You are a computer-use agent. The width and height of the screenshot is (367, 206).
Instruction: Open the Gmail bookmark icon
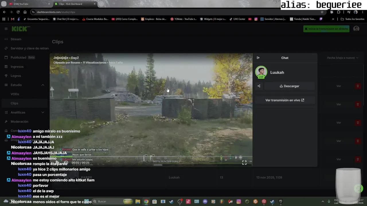tap(12, 19)
